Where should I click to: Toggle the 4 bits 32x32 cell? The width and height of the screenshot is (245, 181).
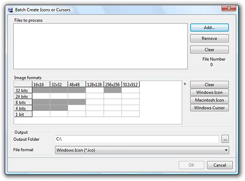(x=59, y=108)
